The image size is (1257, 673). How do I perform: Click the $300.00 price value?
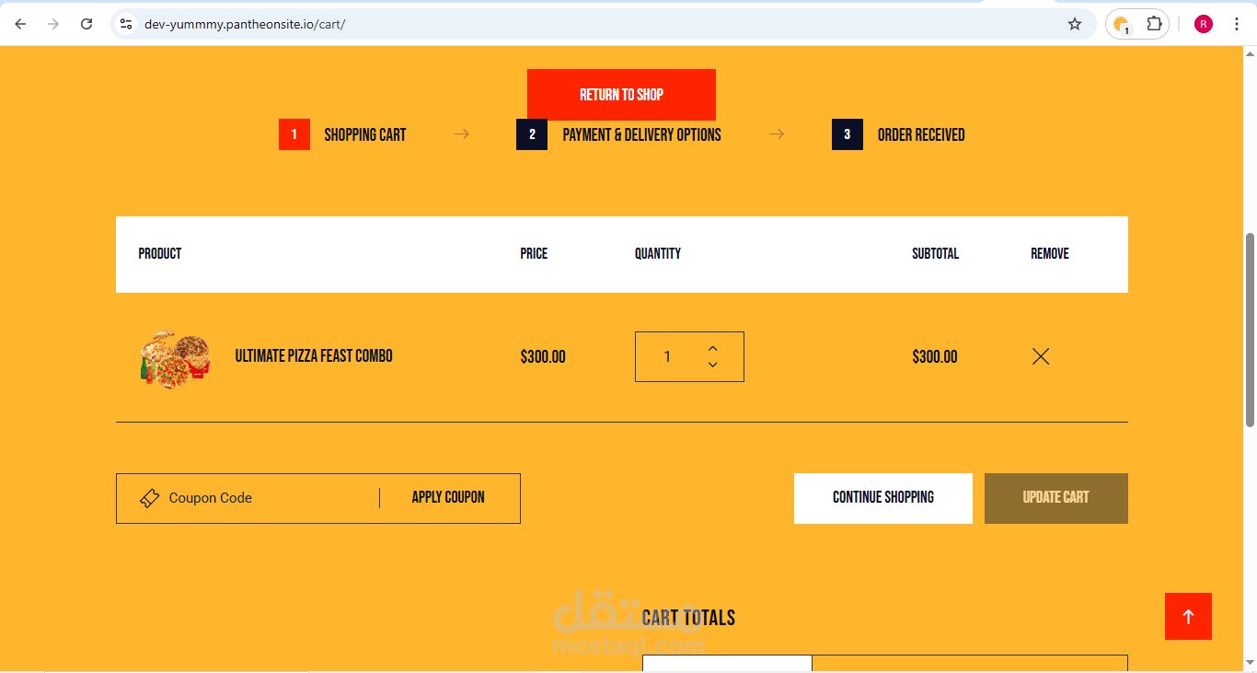point(543,357)
